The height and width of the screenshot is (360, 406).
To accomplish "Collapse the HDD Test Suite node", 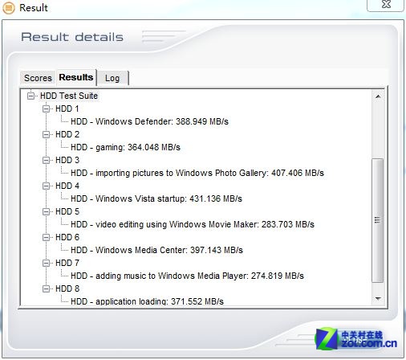I will pyautogui.click(x=31, y=96).
